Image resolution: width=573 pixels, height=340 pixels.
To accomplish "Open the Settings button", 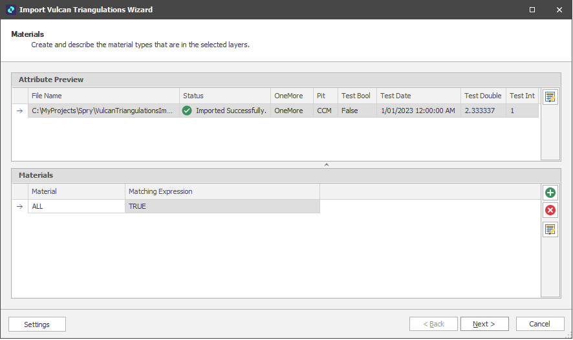I will tap(37, 324).
